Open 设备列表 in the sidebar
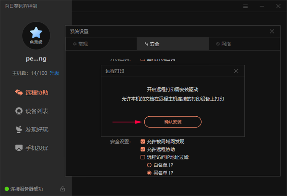The height and width of the screenshot is (196, 287). pos(32,111)
